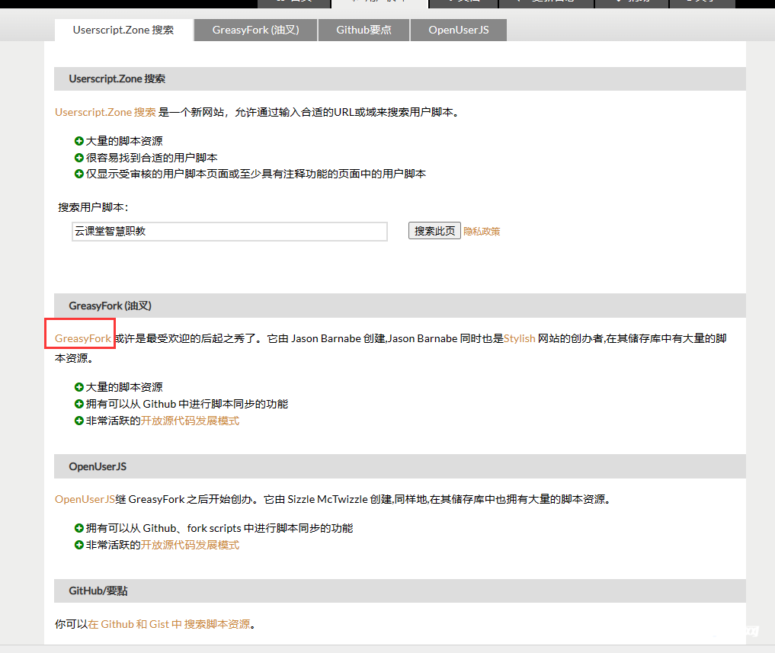Click the plus icon next to 很容易找到合适的用户脚本
Viewport: 775px width, 653px height.
click(x=78, y=157)
